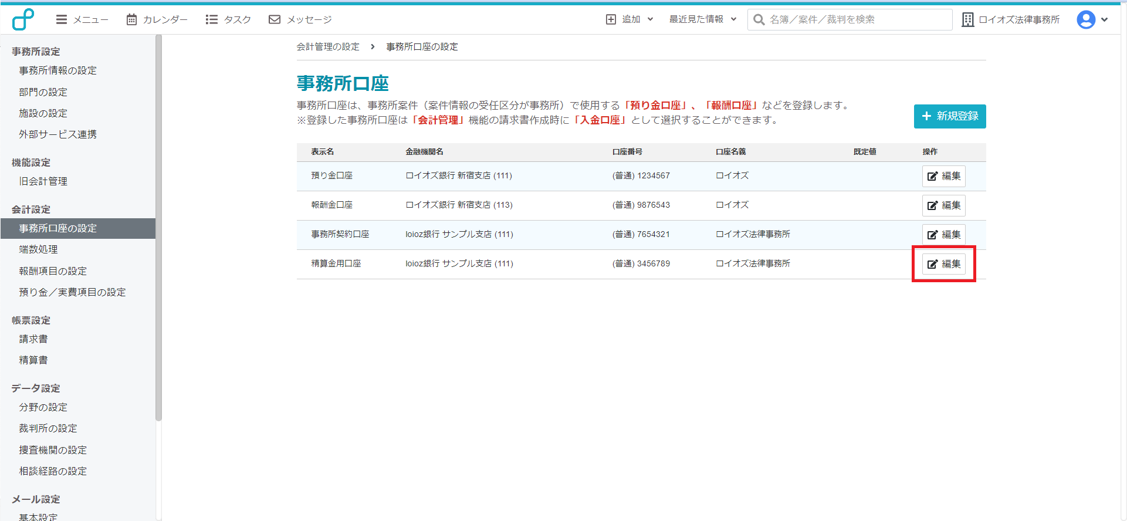The image size is (1127, 521).
Task: Click the 口座名義 column header
Action: click(x=731, y=151)
